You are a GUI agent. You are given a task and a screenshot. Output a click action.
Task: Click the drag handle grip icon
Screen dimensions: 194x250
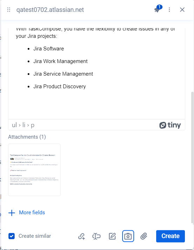(x=9, y=10)
